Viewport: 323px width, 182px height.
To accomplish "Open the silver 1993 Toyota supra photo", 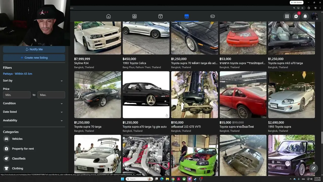I will (291, 95).
